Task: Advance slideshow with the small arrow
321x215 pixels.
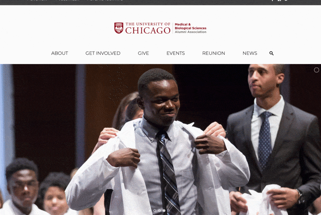Action: (x=150, y=211)
